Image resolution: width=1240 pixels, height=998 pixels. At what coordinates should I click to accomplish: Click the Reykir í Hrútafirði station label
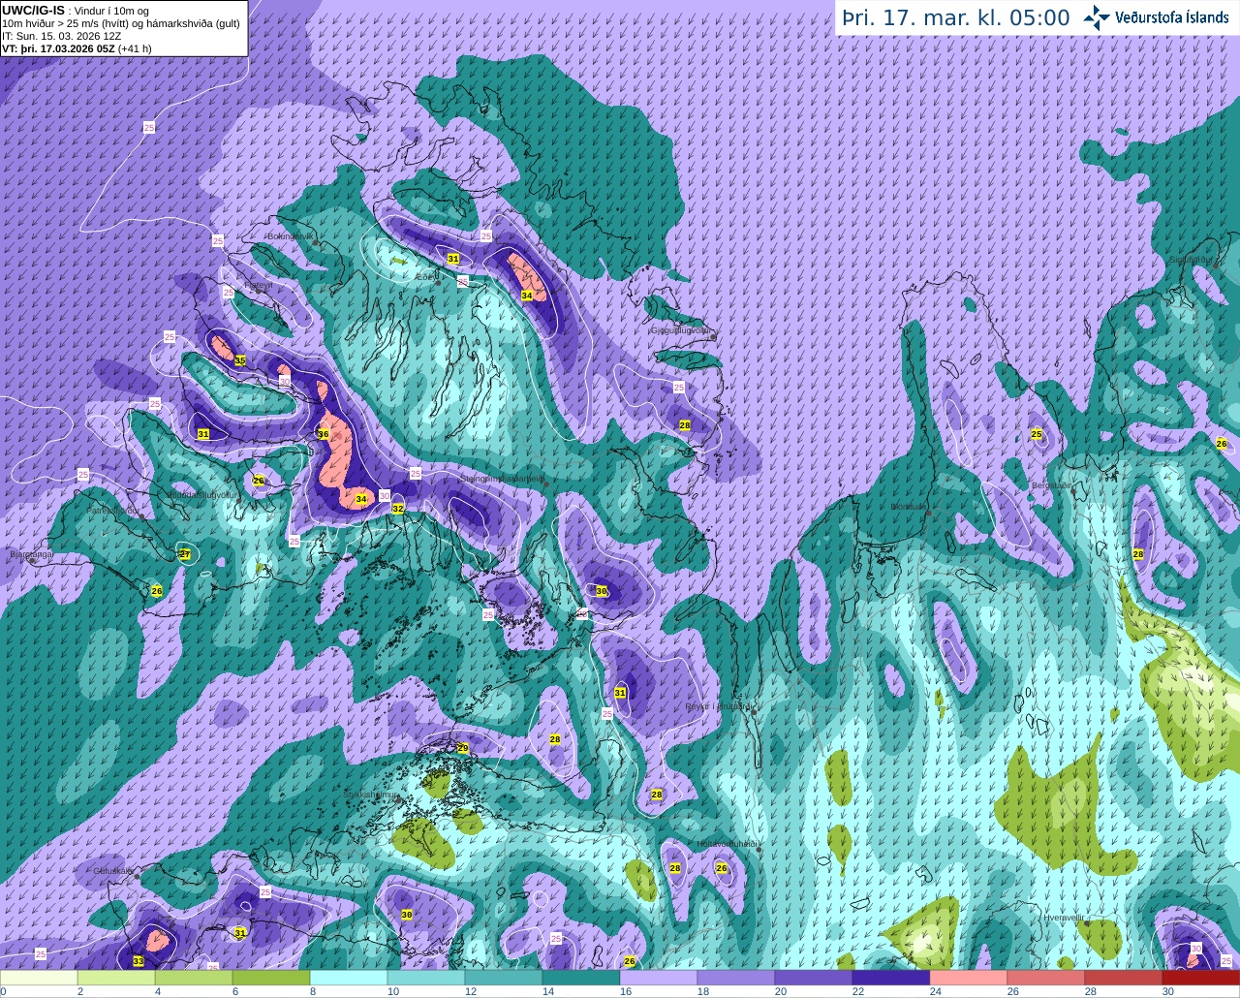pyautogui.click(x=719, y=706)
